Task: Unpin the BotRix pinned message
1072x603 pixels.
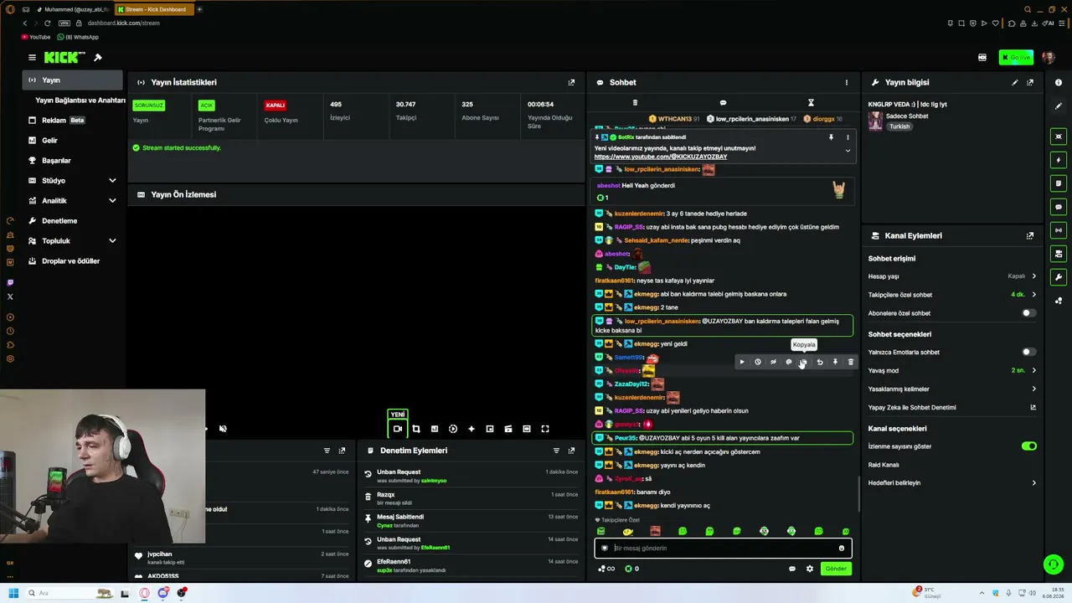Action: click(831, 137)
